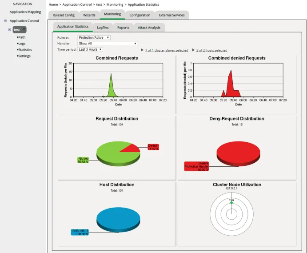Open 2 of 2 hosts selected link
307x253 pixels.
click(211, 50)
